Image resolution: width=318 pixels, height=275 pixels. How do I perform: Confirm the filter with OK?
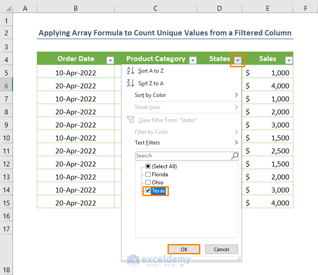(184, 249)
